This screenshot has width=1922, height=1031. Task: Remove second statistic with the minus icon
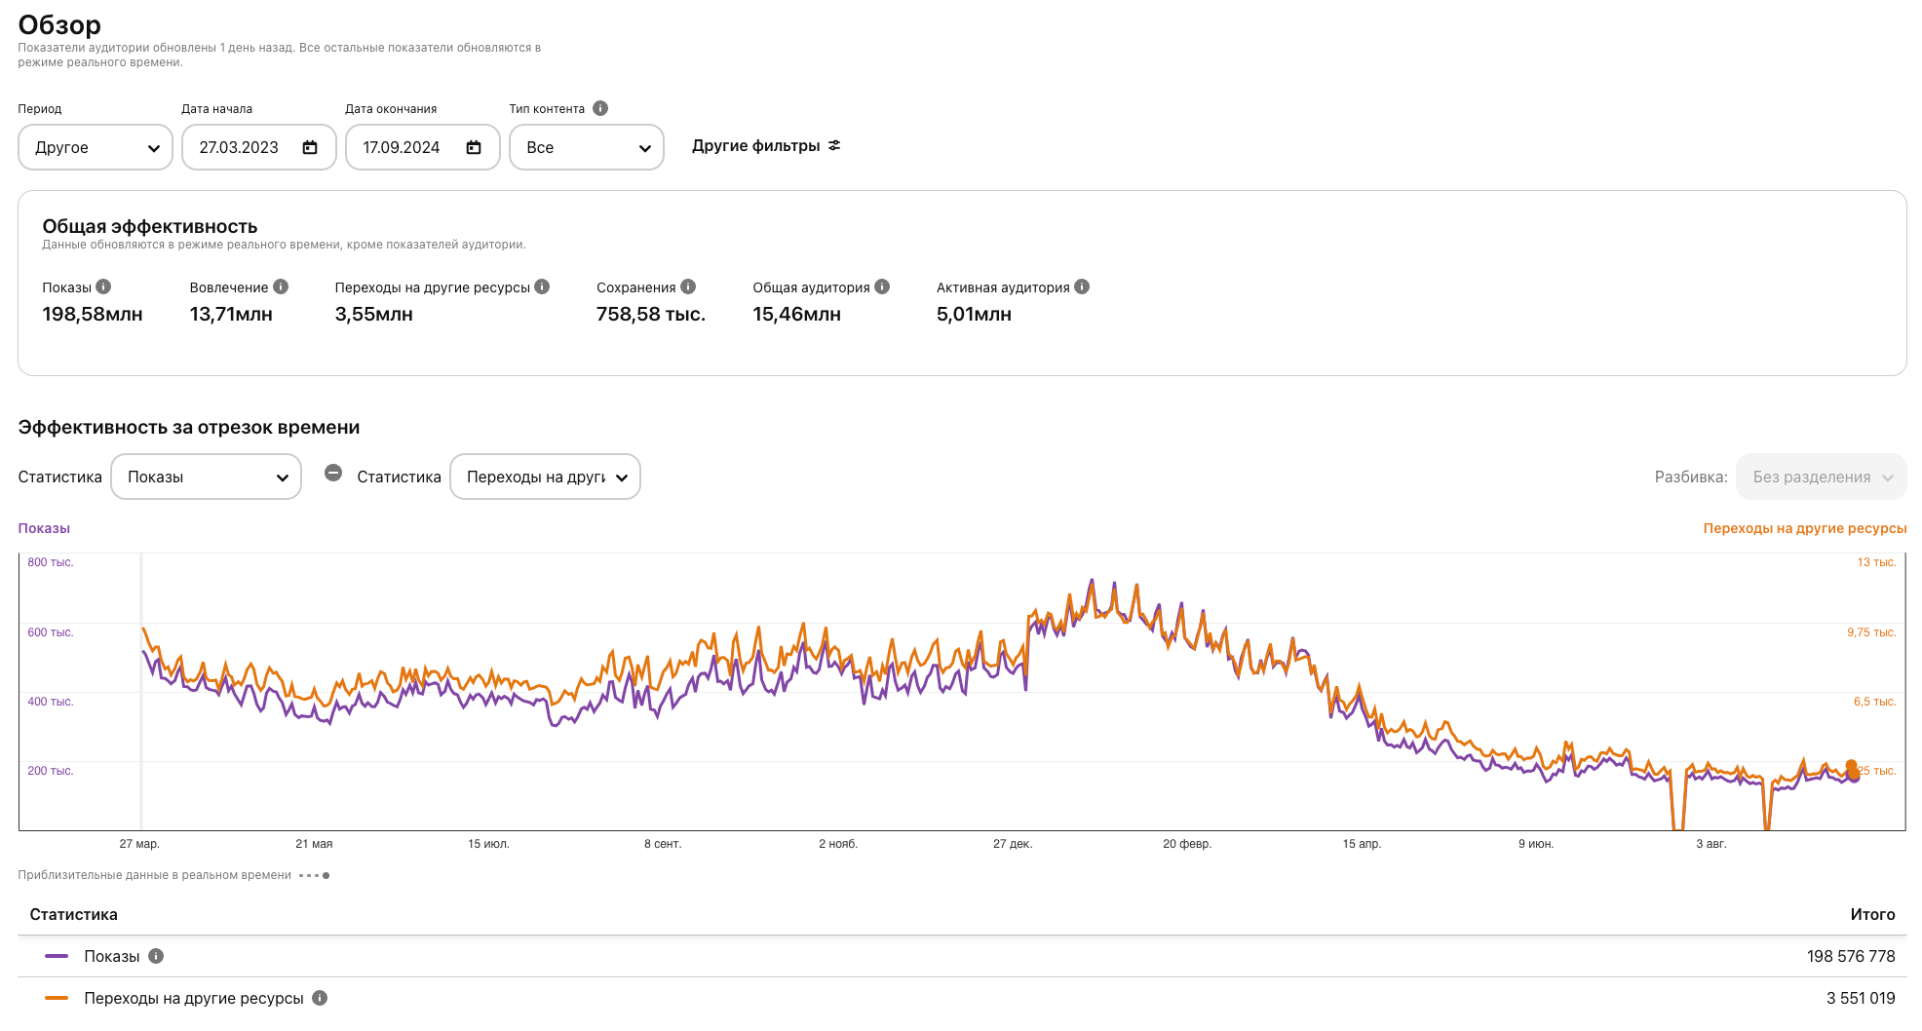[333, 473]
